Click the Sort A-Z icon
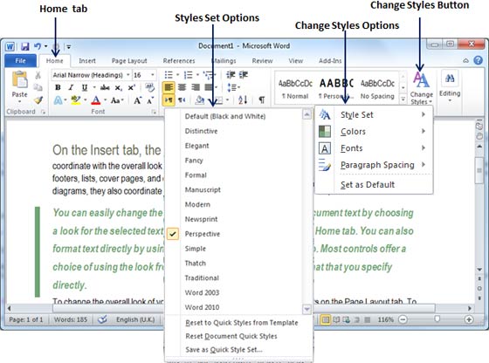Screen dimensions: 489x363 (x=243, y=100)
